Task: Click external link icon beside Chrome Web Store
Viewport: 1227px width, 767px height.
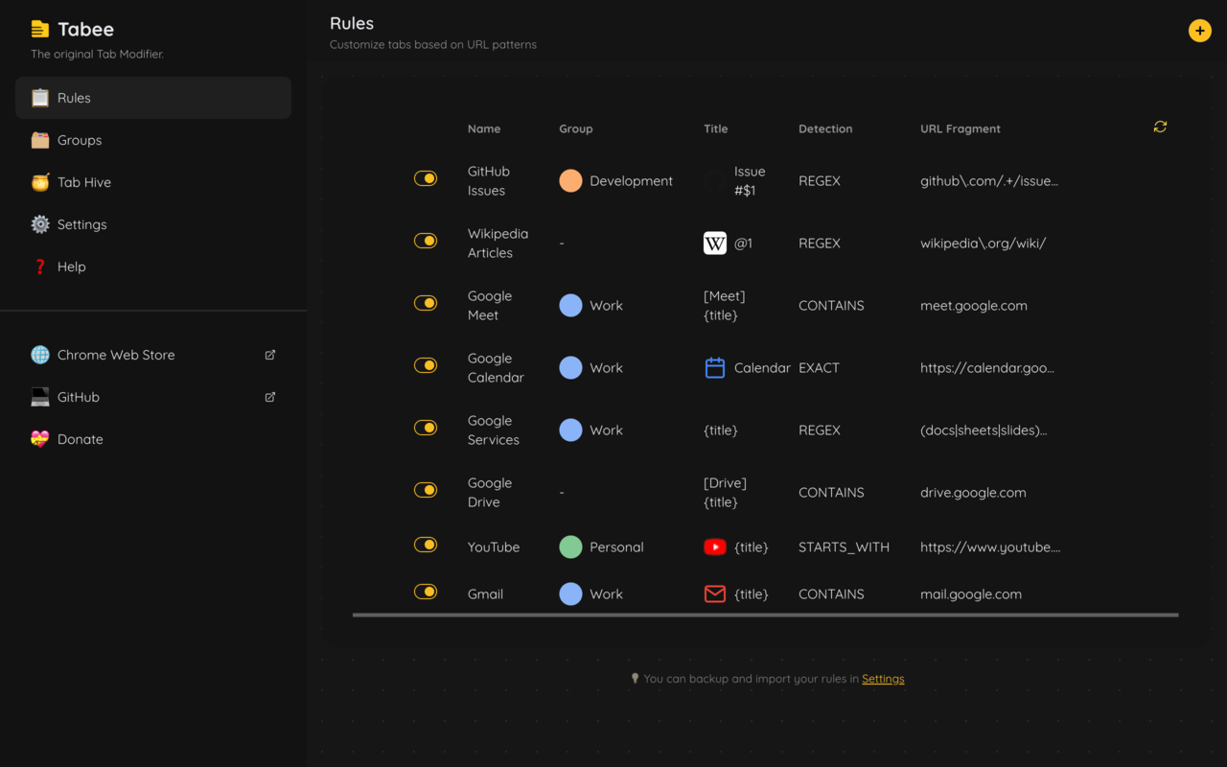Action: [270, 355]
